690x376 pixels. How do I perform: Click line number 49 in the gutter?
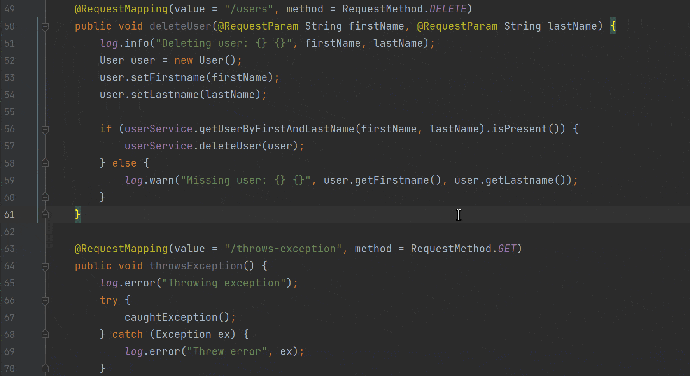[x=9, y=9]
